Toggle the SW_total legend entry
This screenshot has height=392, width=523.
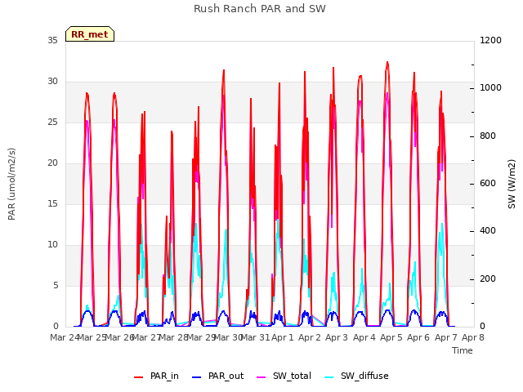click(x=284, y=376)
